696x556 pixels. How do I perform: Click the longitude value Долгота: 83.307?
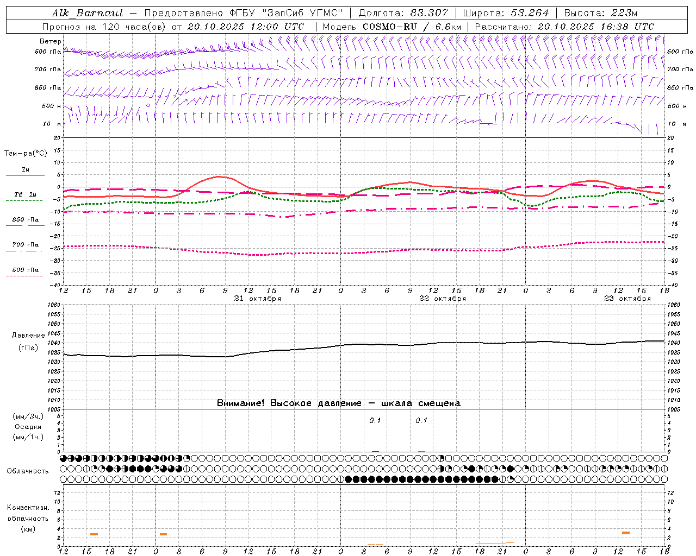pos(403,13)
